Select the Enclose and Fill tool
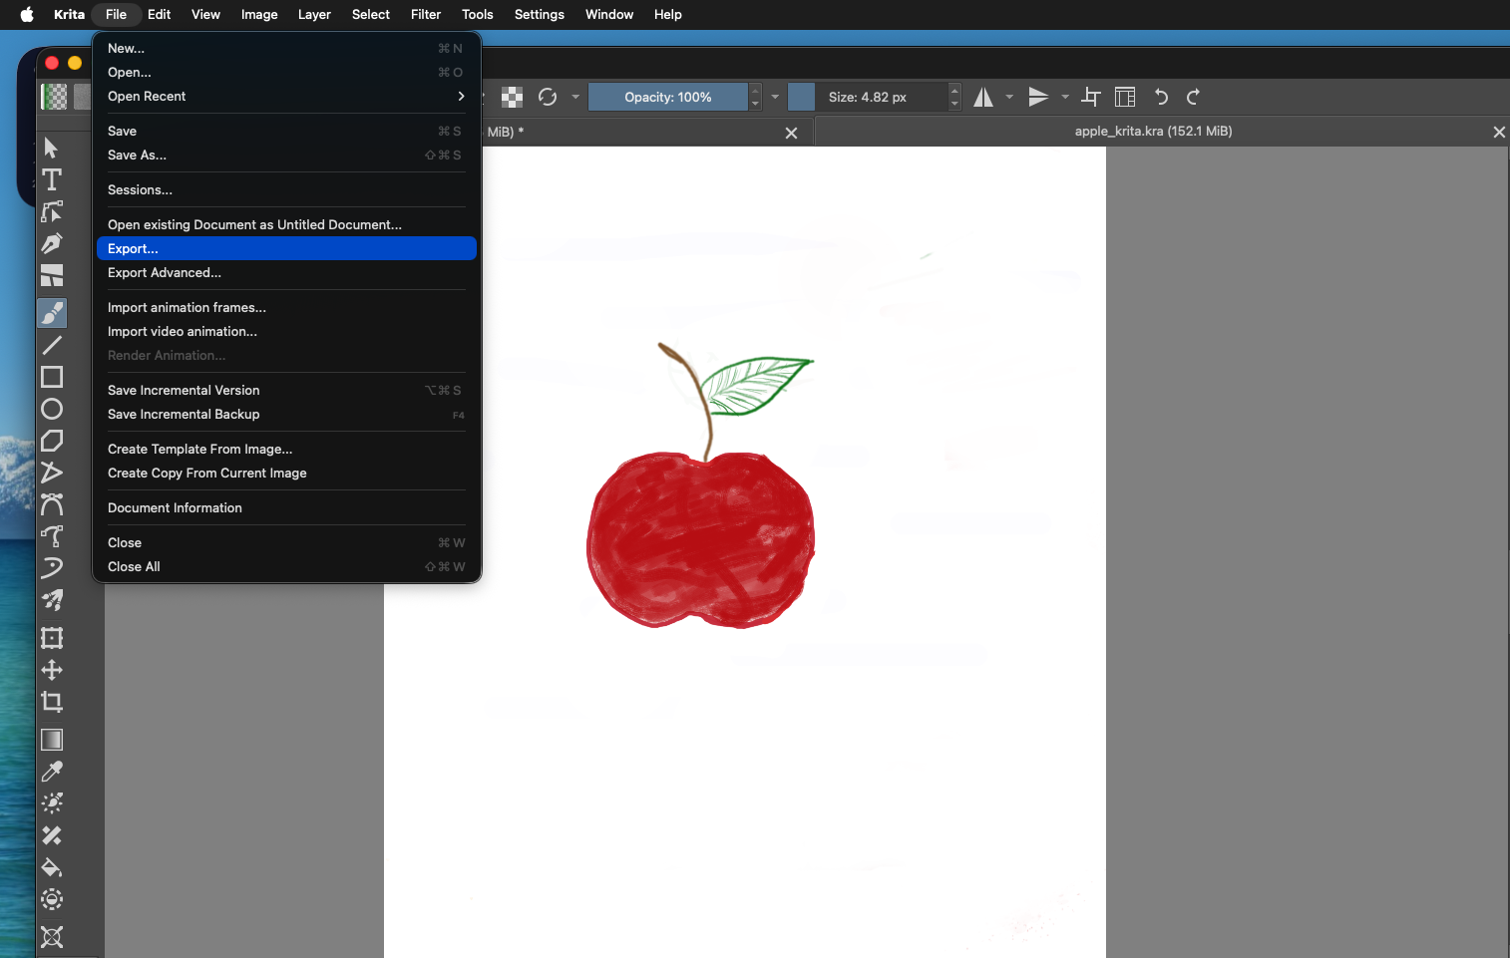The height and width of the screenshot is (958, 1510). pos(52,899)
